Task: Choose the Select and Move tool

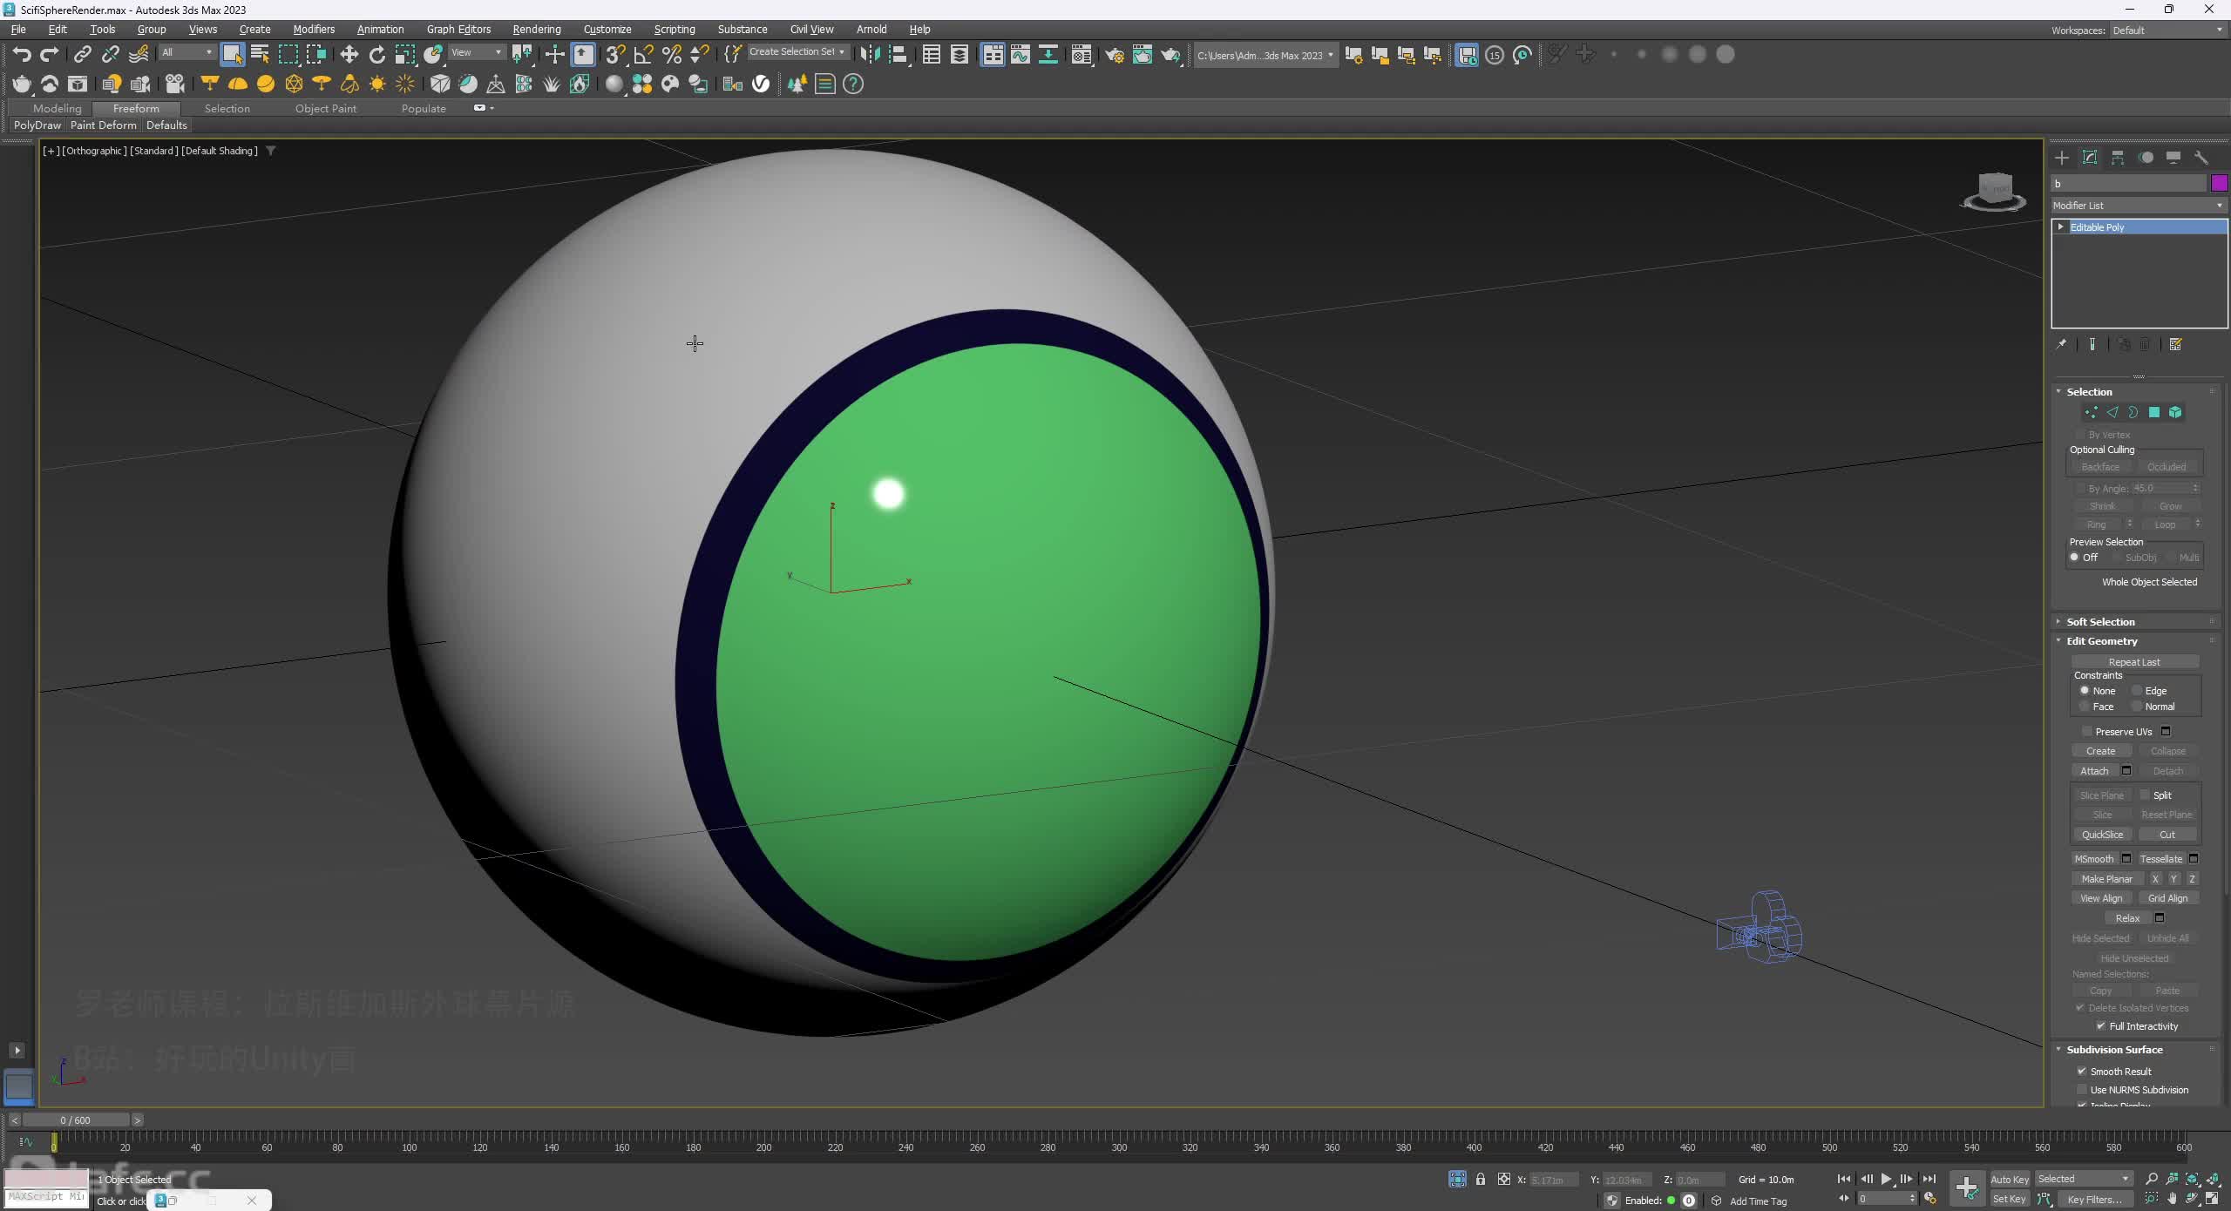Action: click(349, 55)
